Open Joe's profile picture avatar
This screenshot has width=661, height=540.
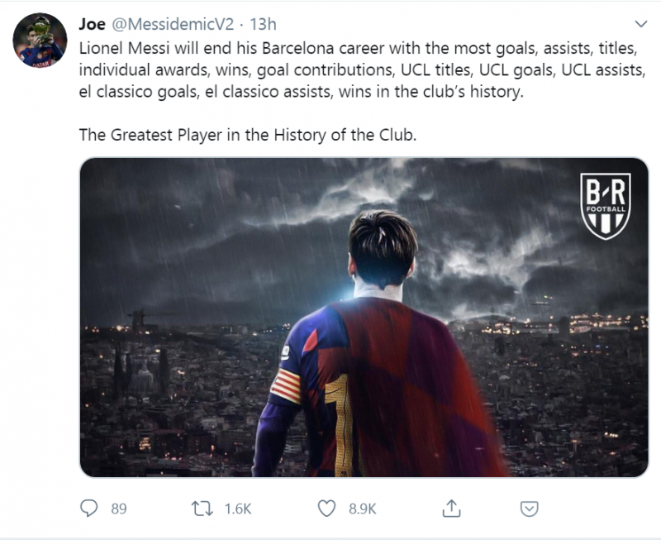tap(40, 41)
